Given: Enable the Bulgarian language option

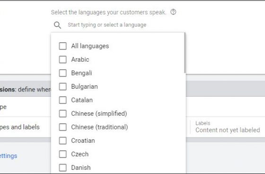Looking at the screenshot, I should tap(62, 86).
